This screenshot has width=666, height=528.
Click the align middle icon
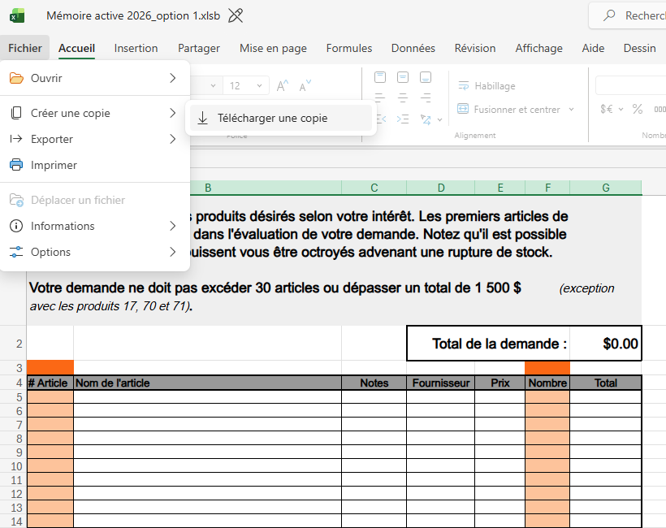point(403,77)
